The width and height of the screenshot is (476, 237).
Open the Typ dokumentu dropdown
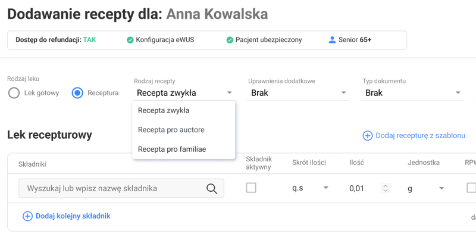click(412, 93)
